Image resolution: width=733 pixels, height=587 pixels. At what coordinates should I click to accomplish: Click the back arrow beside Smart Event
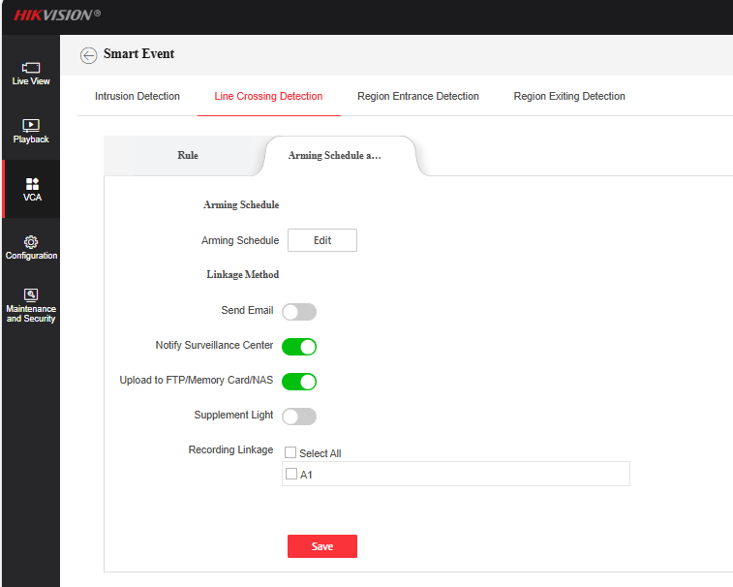click(x=88, y=55)
